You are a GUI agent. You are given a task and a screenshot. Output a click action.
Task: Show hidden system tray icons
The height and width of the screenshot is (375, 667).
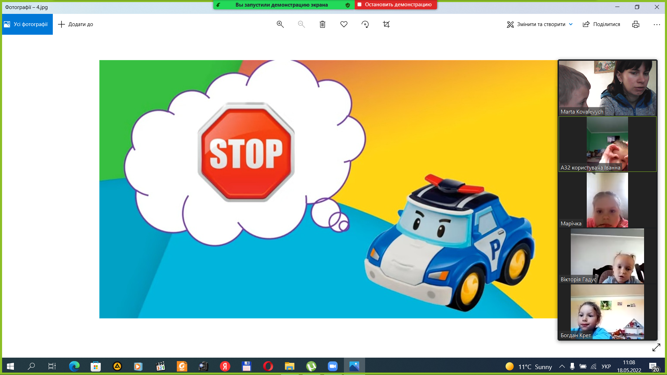coord(562,367)
